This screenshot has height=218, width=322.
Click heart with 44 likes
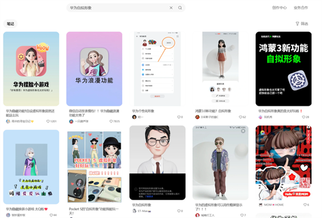tap(51, 215)
